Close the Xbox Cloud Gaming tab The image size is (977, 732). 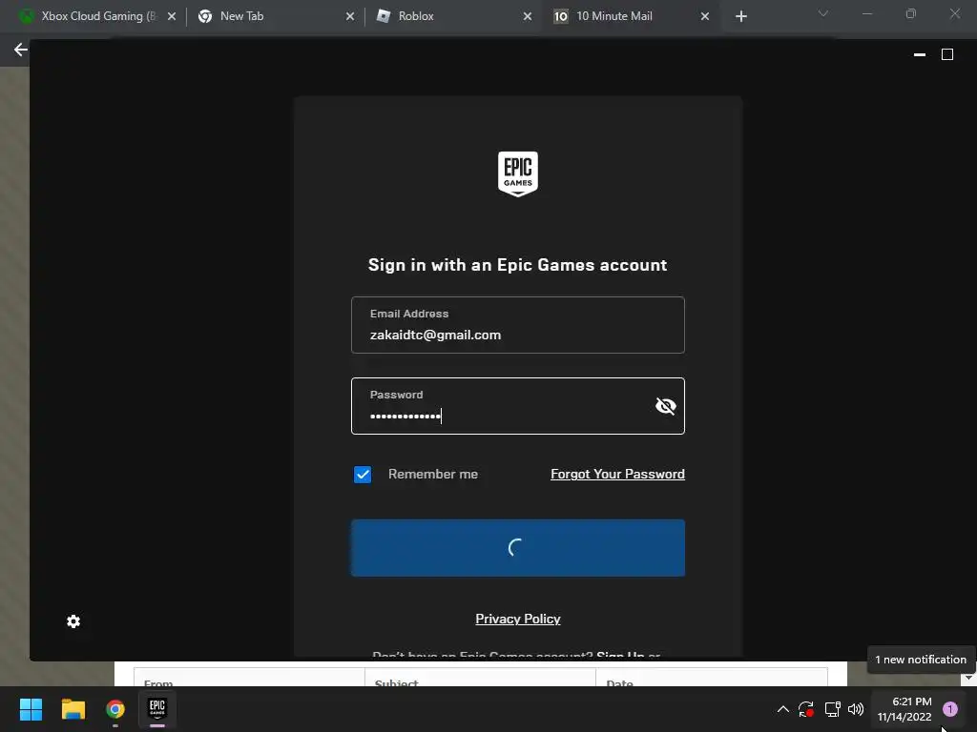coord(172,16)
